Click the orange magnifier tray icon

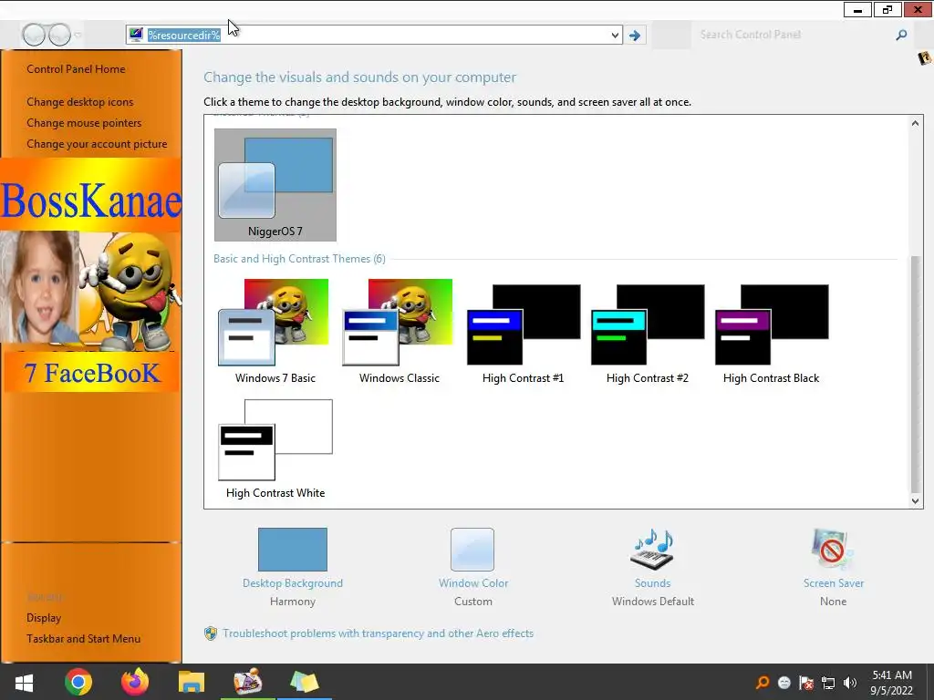click(763, 683)
